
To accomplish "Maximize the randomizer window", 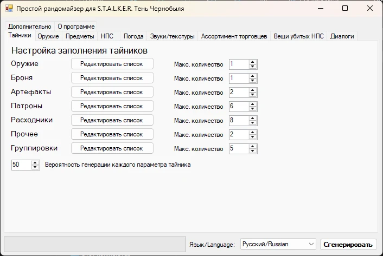I will 345,8.
